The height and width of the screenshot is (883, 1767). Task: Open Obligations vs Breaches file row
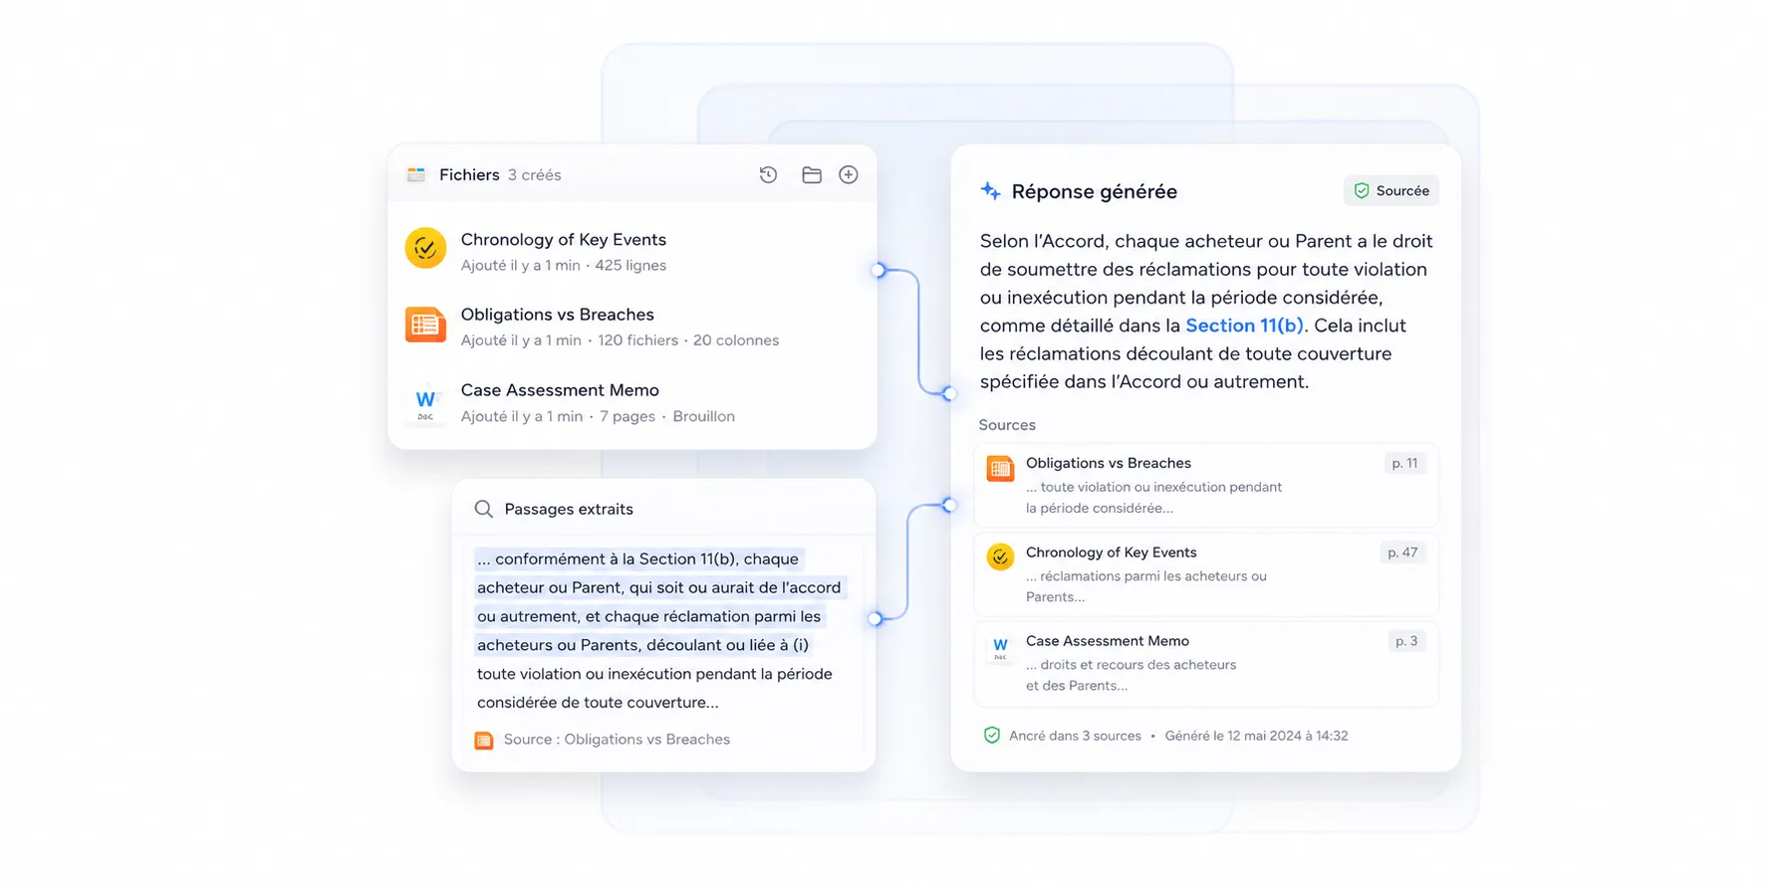pos(632,327)
